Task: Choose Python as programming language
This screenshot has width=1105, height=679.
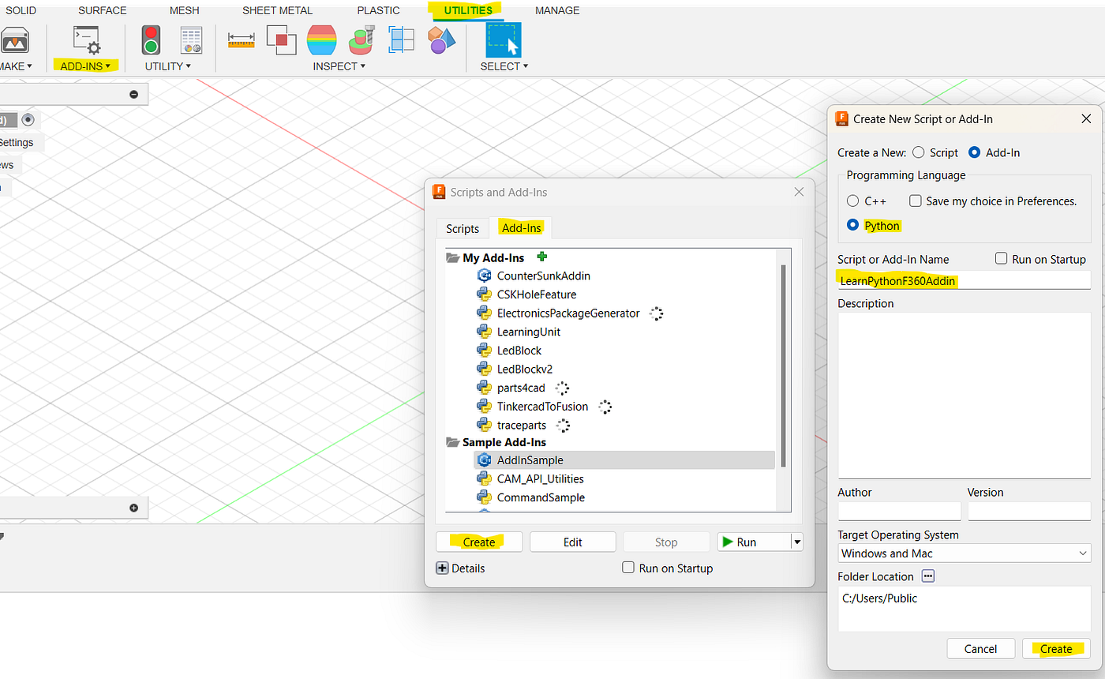Action: tap(852, 225)
